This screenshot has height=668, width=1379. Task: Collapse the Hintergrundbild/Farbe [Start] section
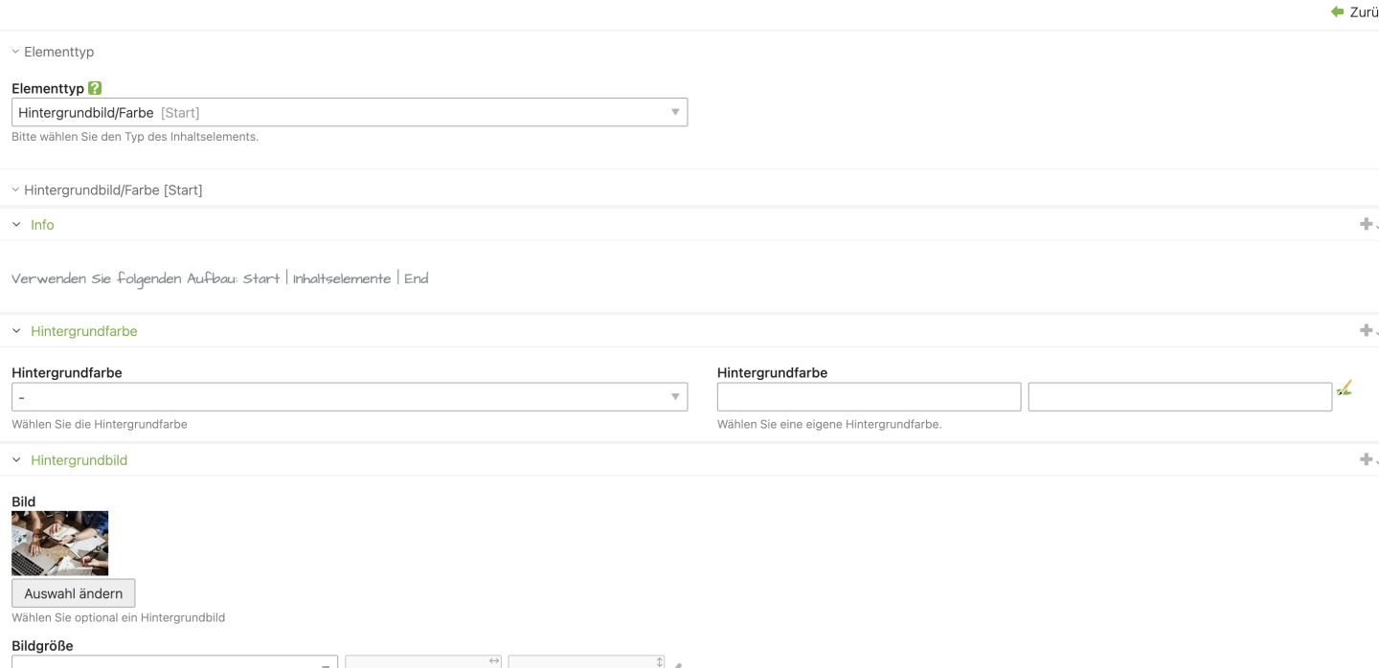point(106,189)
